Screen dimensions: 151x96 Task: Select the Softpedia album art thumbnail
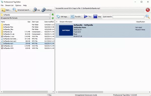point(66,30)
